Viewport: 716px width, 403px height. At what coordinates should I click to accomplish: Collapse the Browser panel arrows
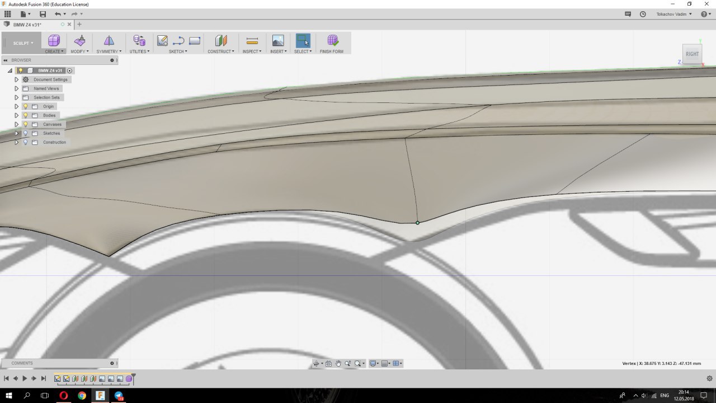click(x=5, y=60)
